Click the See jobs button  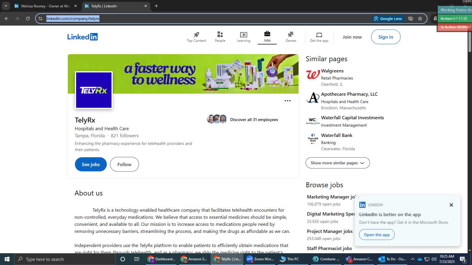coord(91,164)
